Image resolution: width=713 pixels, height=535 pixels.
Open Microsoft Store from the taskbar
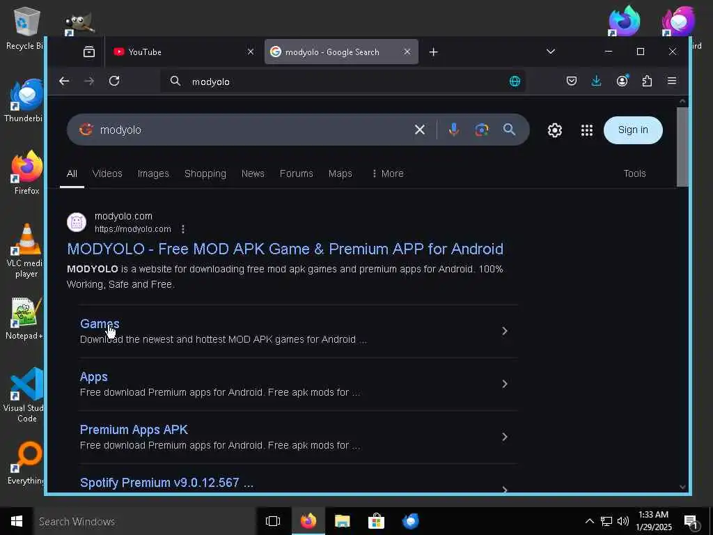[x=376, y=521]
